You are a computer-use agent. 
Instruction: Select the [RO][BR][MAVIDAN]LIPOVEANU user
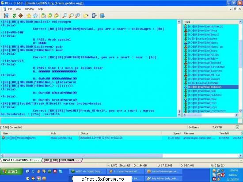206,67
